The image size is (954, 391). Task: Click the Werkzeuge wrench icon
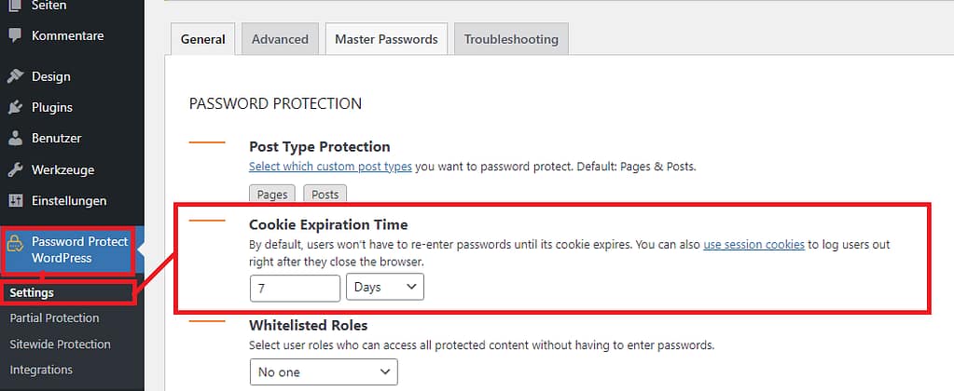click(x=15, y=169)
